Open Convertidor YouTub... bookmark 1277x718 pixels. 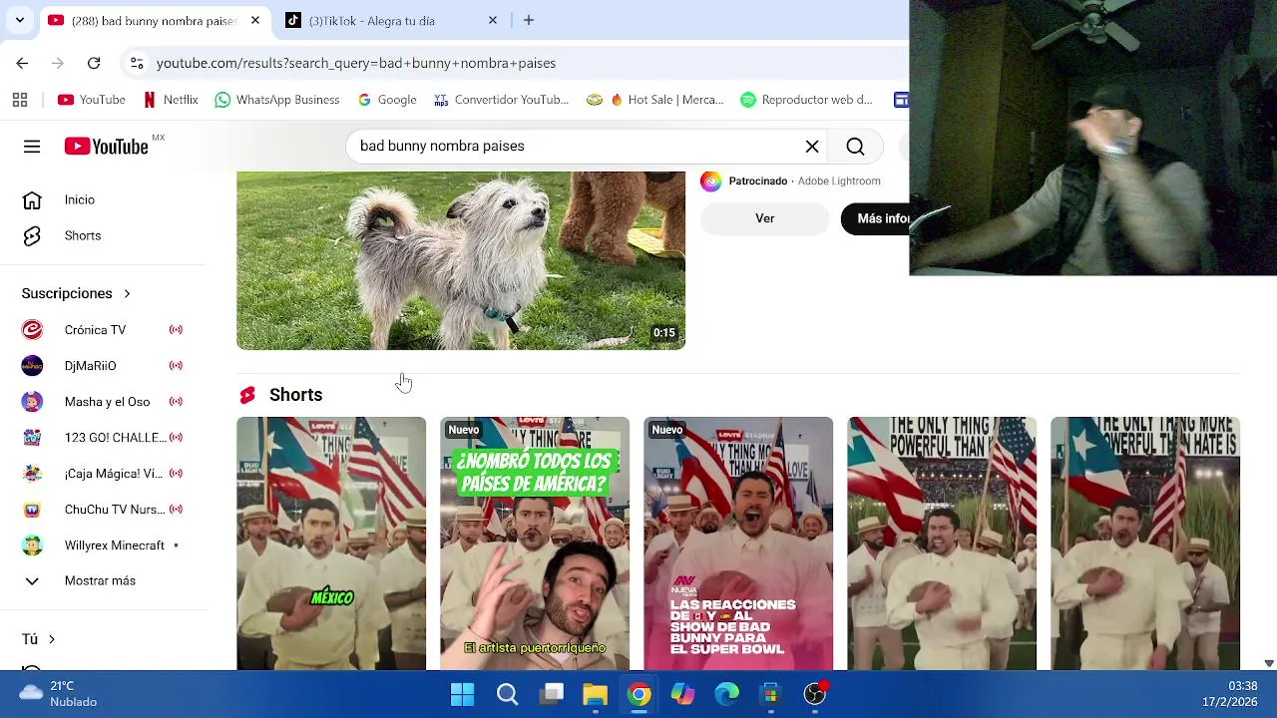tap(502, 100)
